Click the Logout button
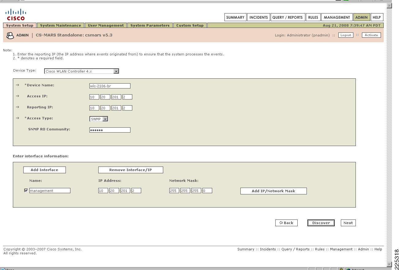The height and width of the screenshot is (270, 399). (346, 35)
